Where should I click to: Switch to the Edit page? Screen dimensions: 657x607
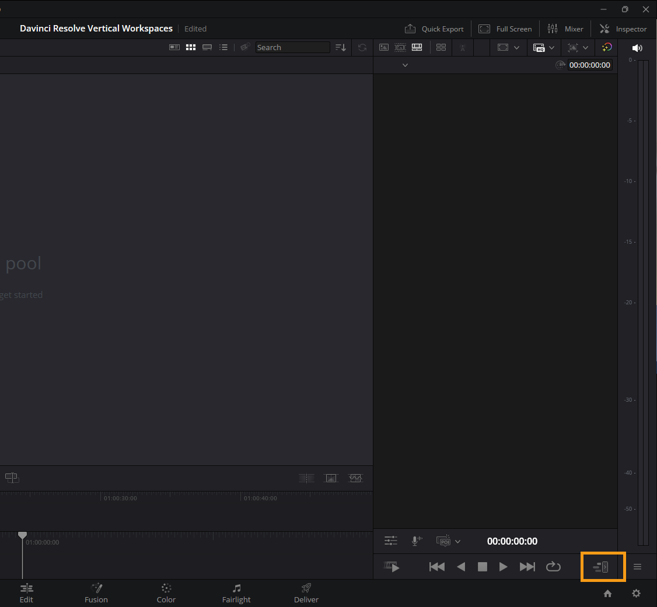click(26, 593)
